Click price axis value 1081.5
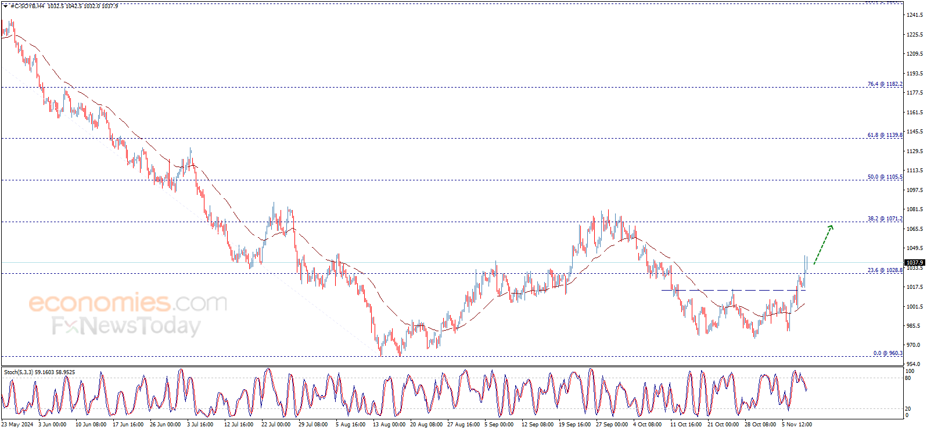Viewport: 927px width, 431px height. [x=915, y=209]
